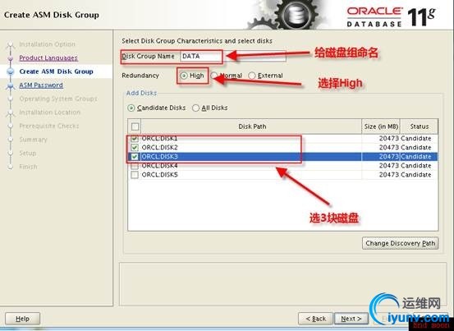Click the ASM Password step bullet icon
This screenshot has width=454, height=331.
tap(11, 85)
